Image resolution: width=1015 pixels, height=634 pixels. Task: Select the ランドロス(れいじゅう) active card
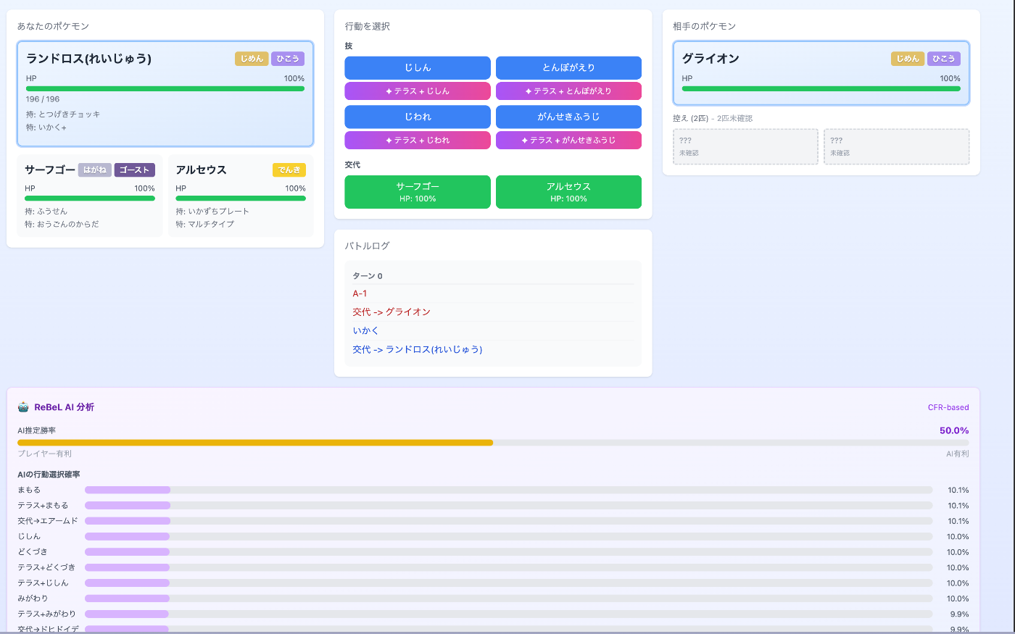pyautogui.click(x=165, y=94)
